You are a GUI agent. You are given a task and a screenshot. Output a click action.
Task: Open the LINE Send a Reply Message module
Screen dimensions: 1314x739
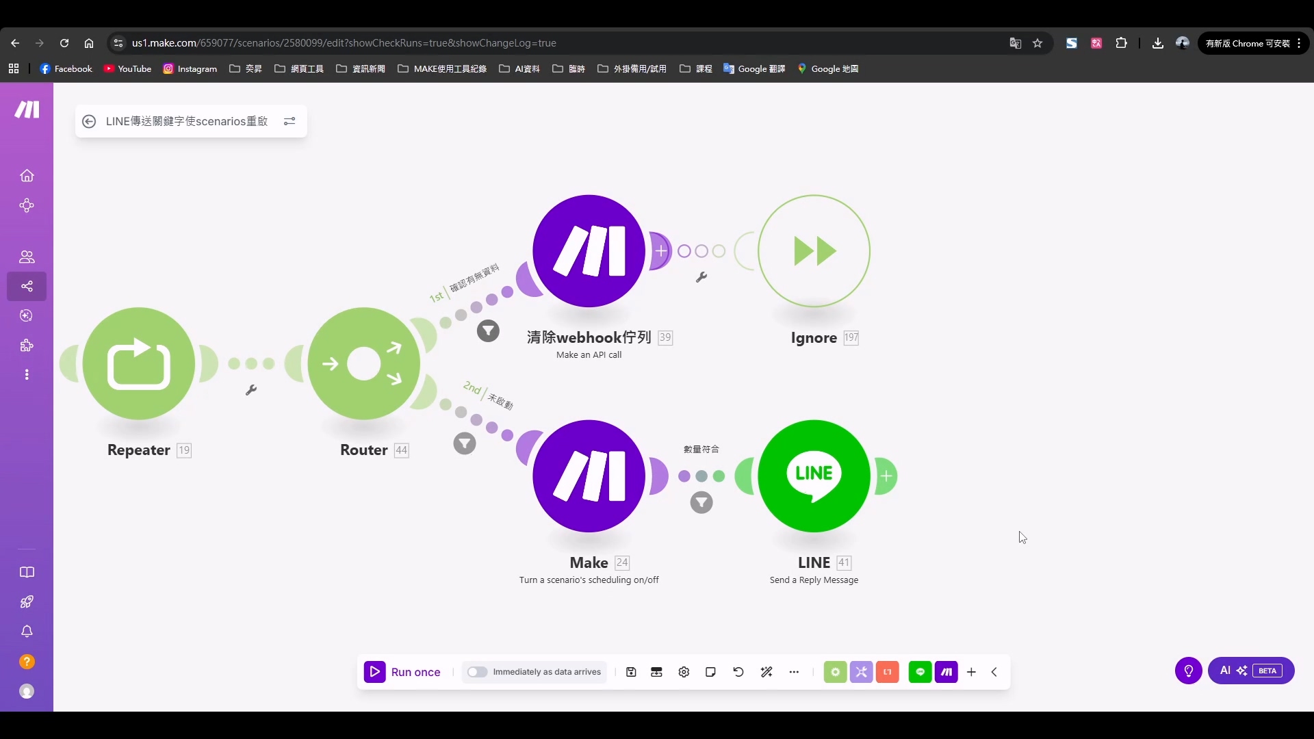click(814, 476)
